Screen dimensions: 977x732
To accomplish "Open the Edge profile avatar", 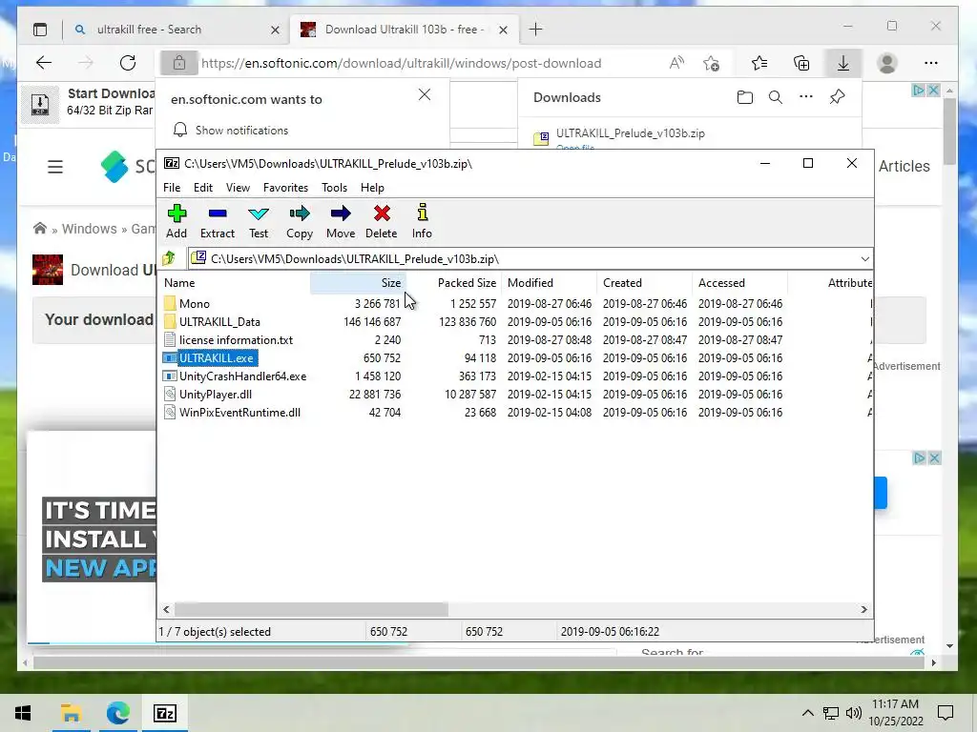I will pyautogui.click(x=887, y=63).
